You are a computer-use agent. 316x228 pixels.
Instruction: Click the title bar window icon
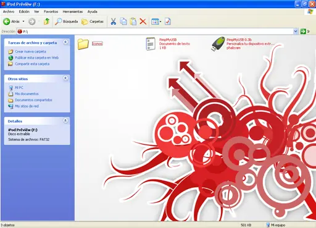(3, 4)
